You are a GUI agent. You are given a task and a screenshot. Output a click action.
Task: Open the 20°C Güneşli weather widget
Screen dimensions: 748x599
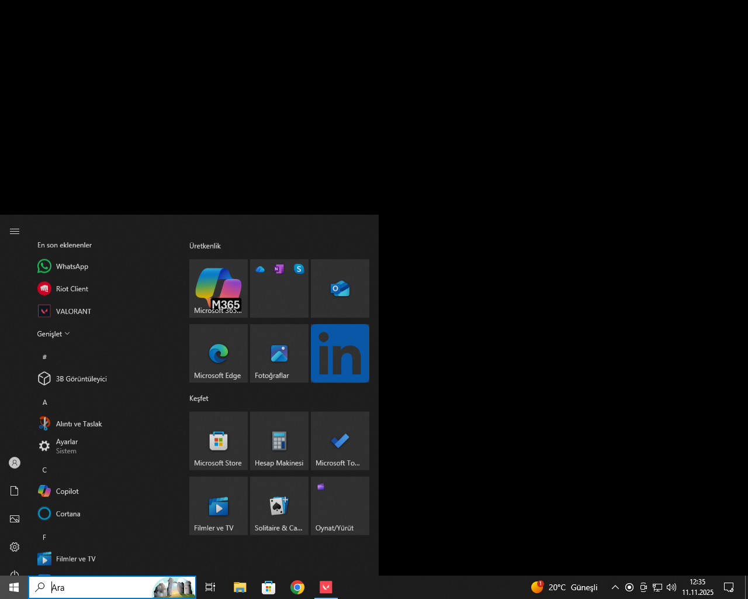click(x=565, y=587)
